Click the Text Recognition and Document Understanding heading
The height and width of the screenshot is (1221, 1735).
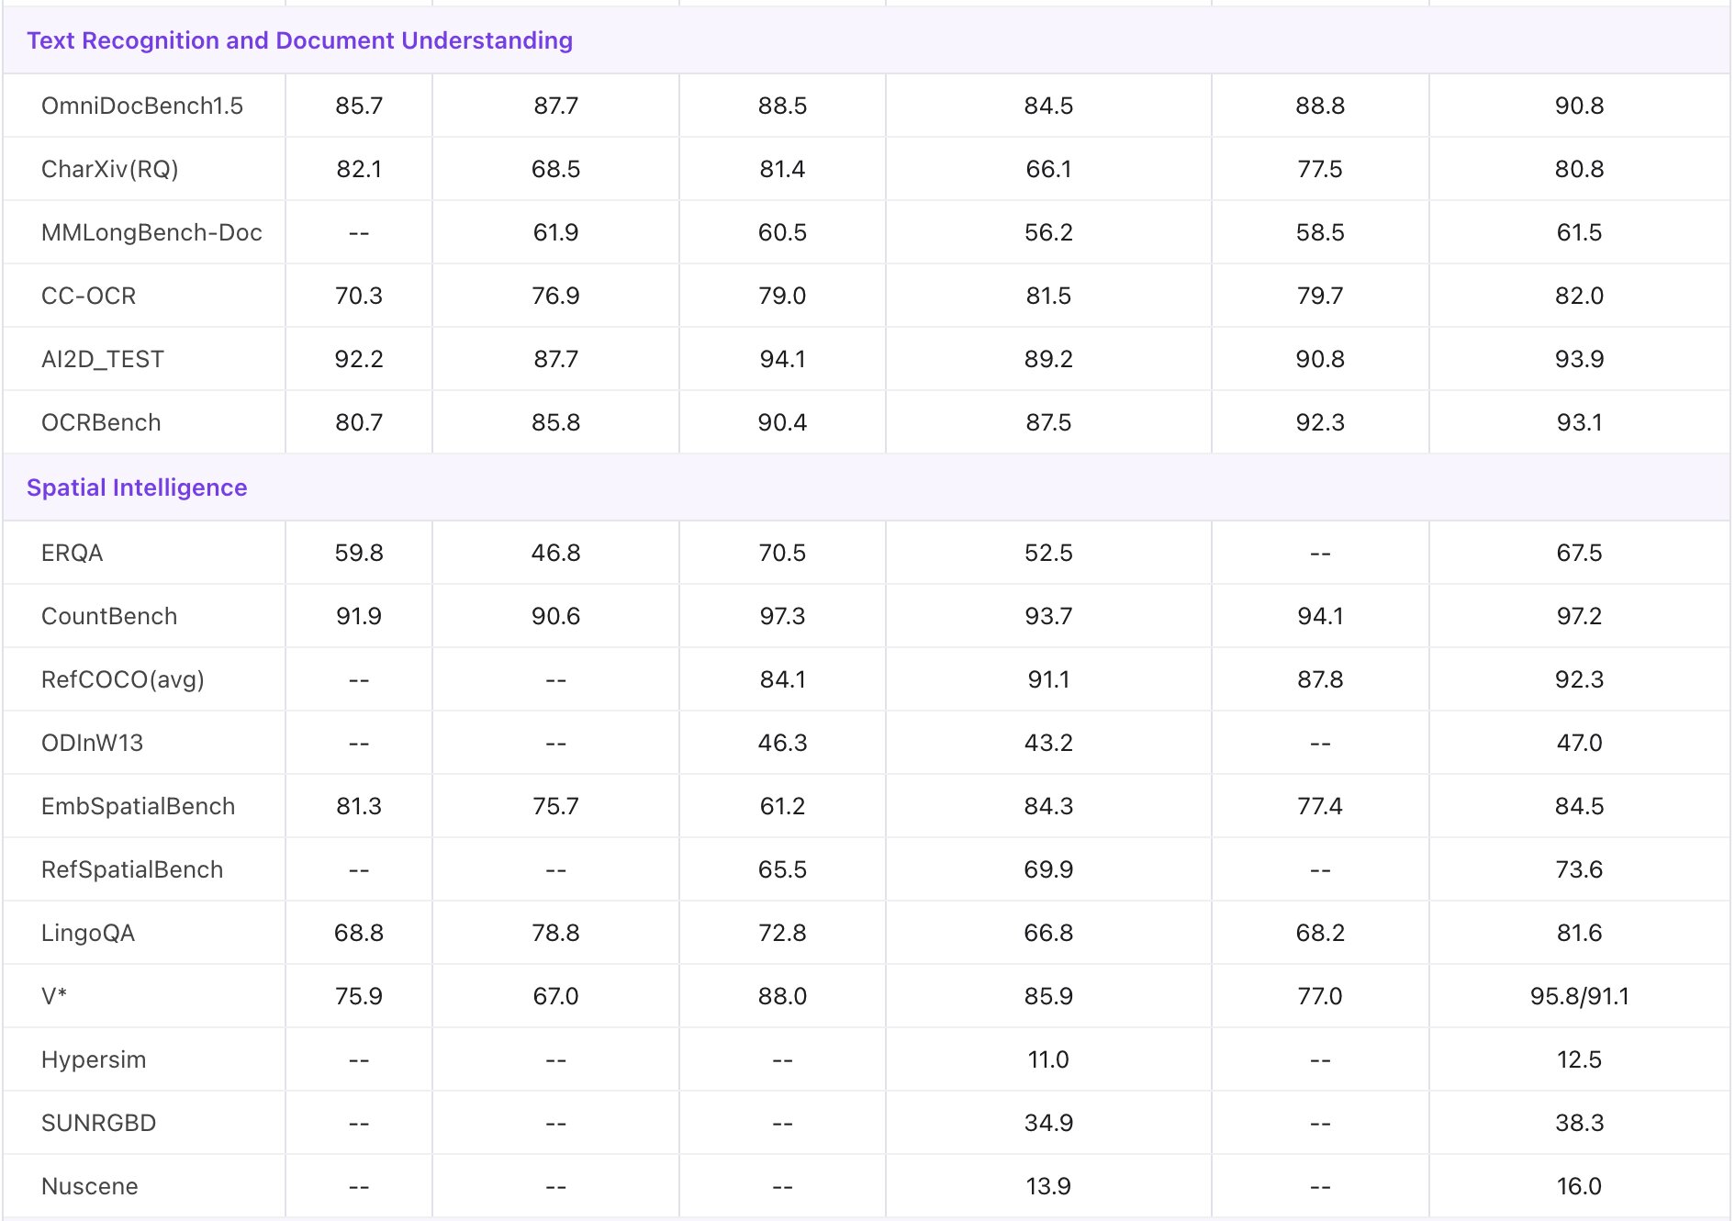[299, 40]
